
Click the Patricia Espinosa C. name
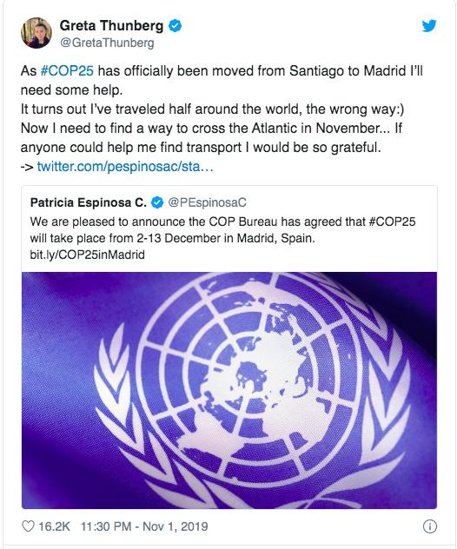[89, 202]
